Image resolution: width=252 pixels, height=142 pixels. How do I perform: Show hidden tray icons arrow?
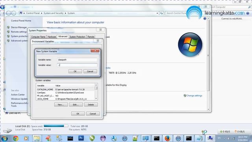click(224, 138)
